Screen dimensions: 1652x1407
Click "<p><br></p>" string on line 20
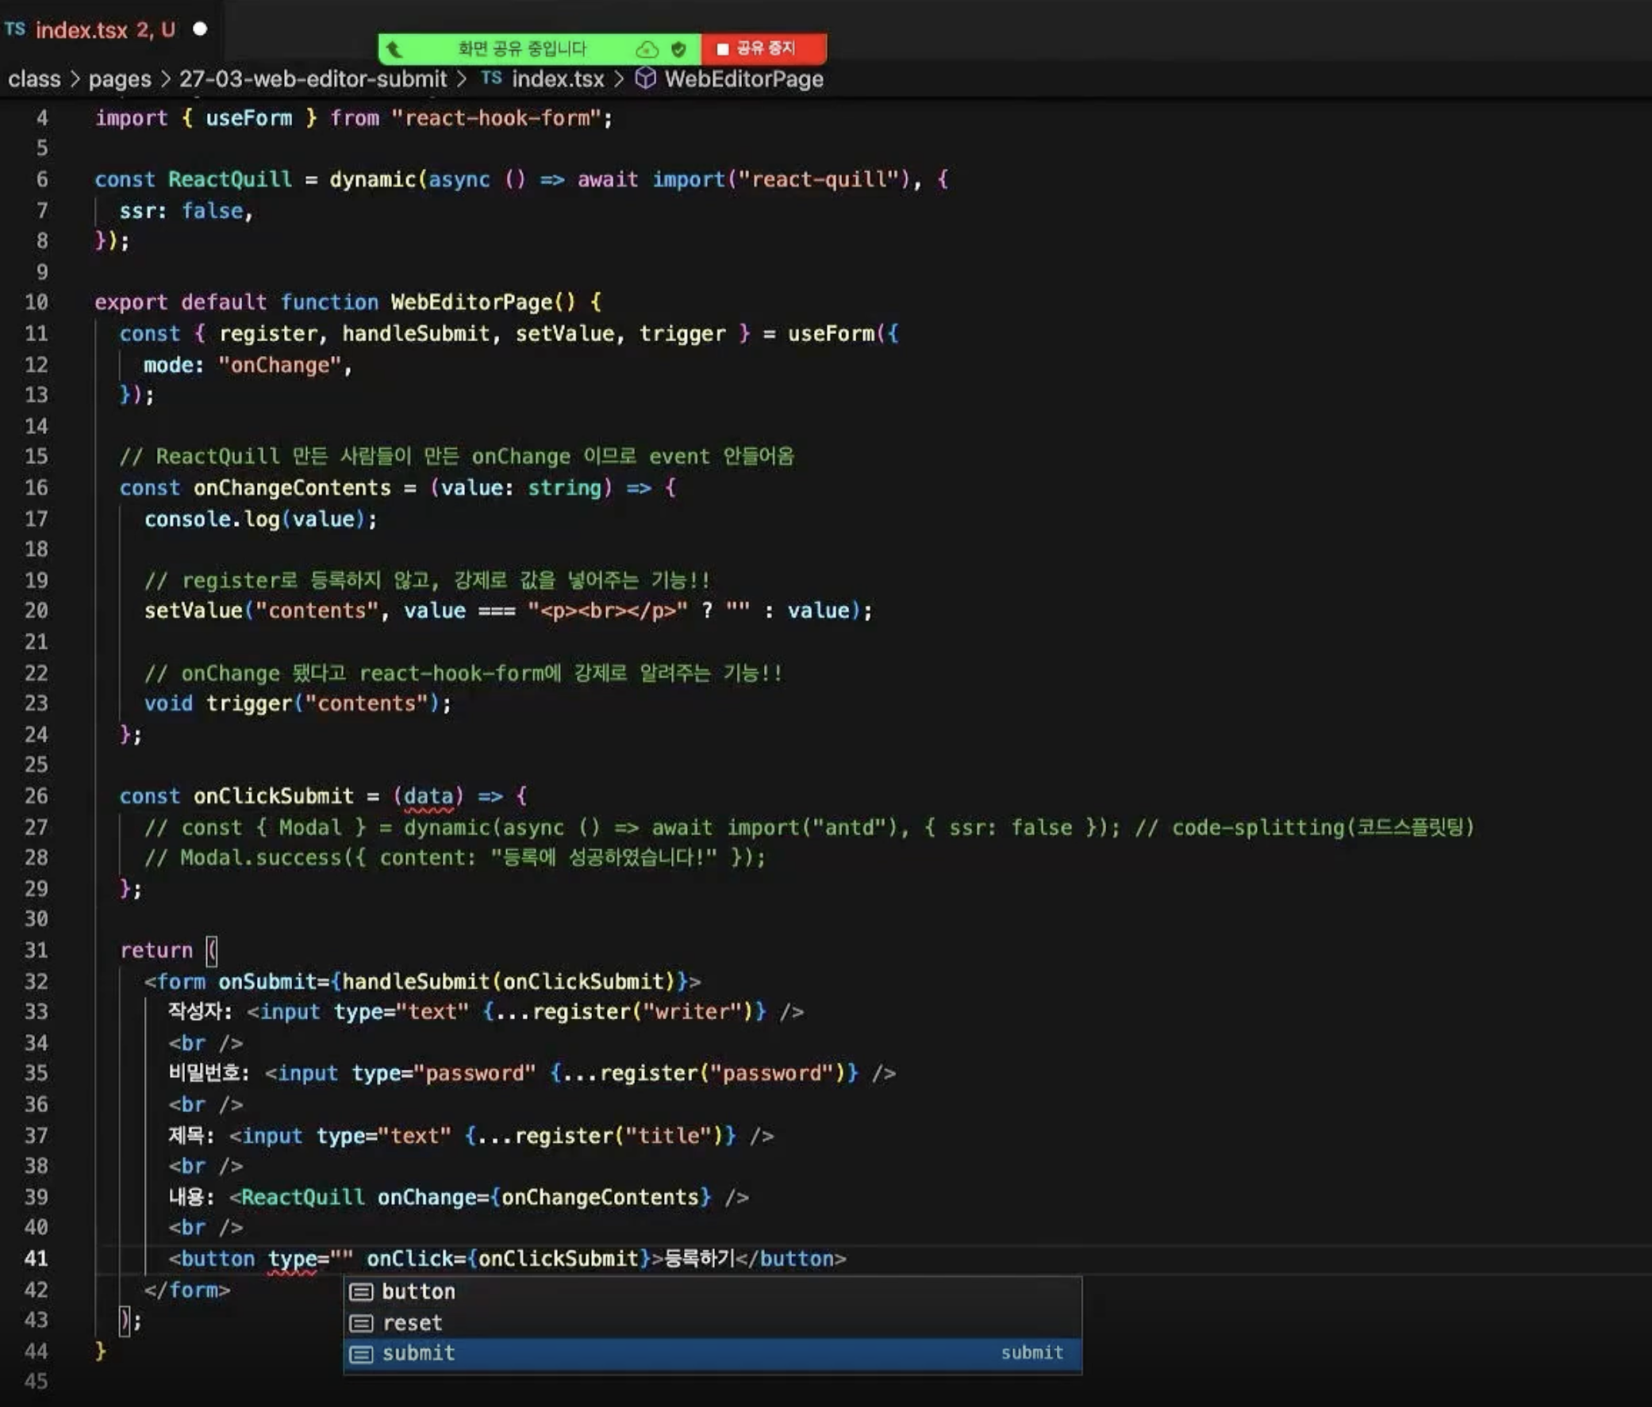pyautogui.click(x=607, y=611)
